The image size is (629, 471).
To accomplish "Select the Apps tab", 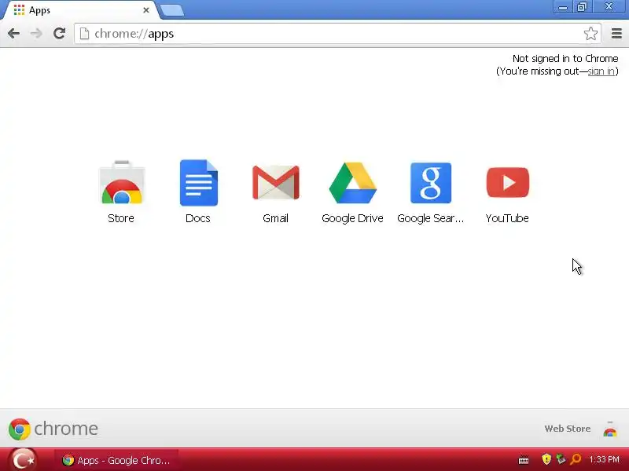I will click(x=80, y=10).
